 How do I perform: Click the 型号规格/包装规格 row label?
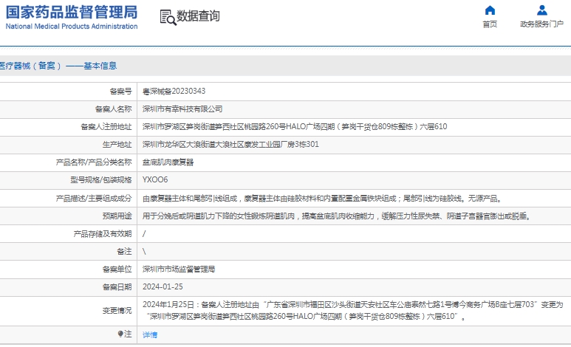101,180
